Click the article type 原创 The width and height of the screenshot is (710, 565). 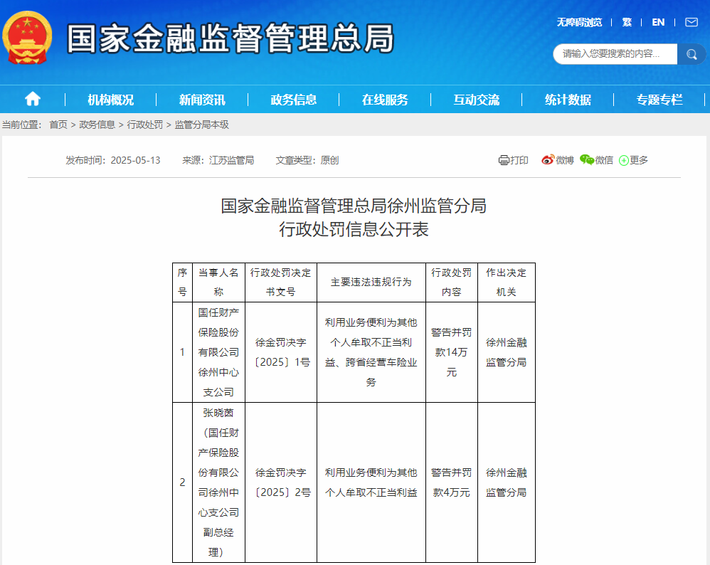click(329, 160)
